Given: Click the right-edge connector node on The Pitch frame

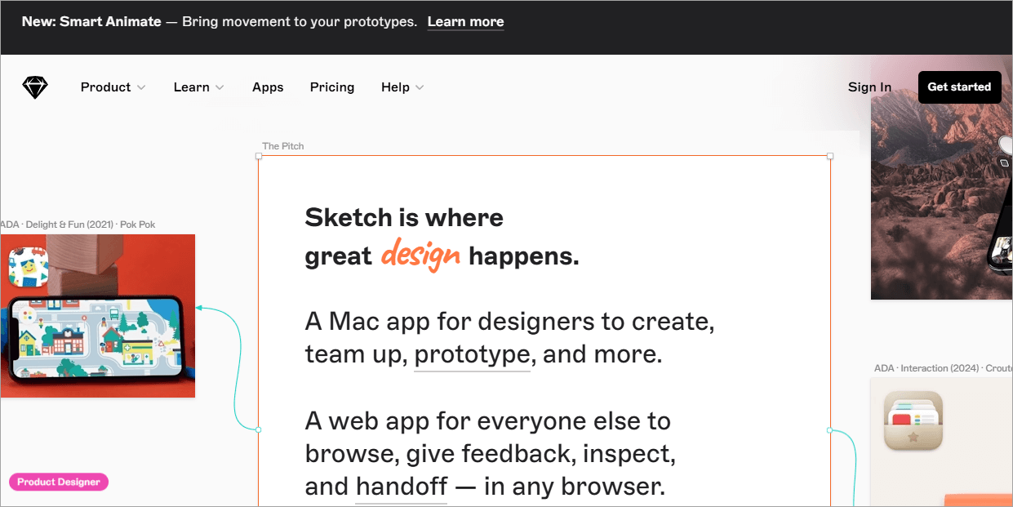Looking at the screenshot, I should 830,430.
